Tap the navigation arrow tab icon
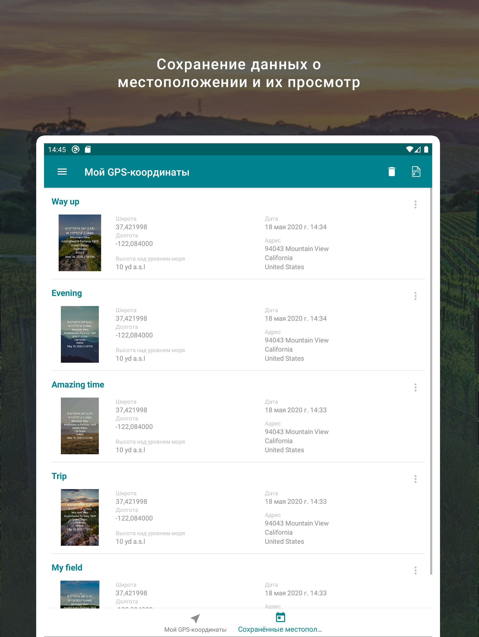 (x=195, y=618)
